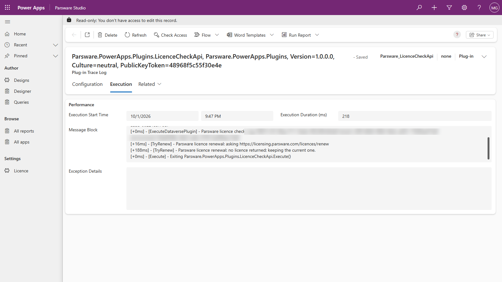This screenshot has height=282, width=502.
Task: Click the Check Access command
Action: [x=170, y=35]
